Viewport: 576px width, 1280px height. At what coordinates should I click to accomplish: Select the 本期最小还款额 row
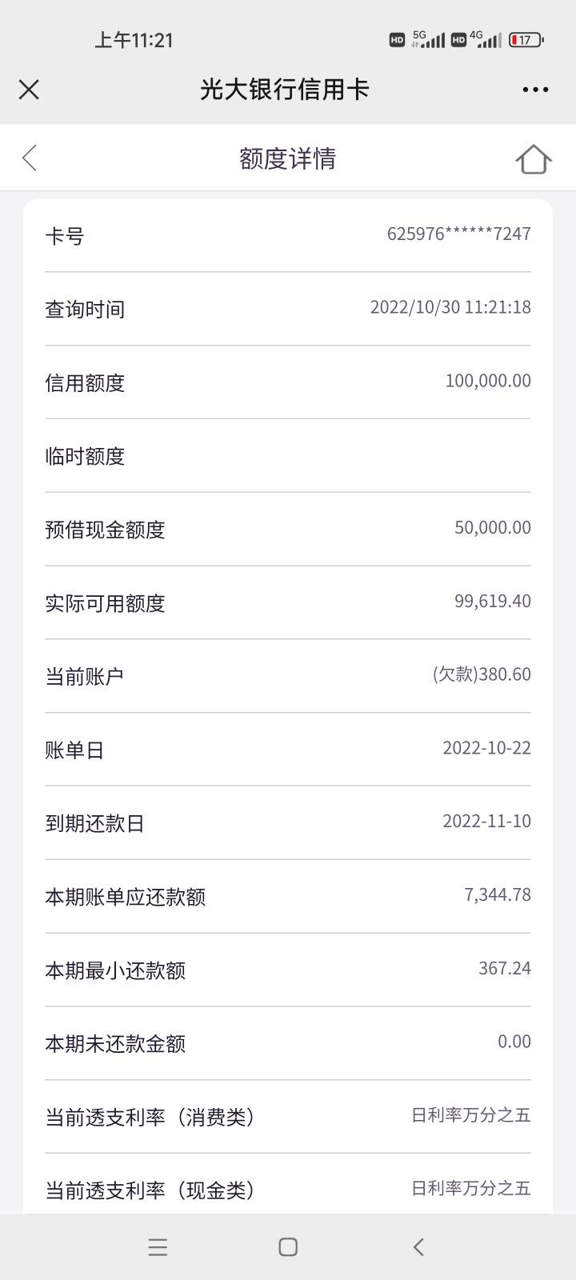point(288,970)
